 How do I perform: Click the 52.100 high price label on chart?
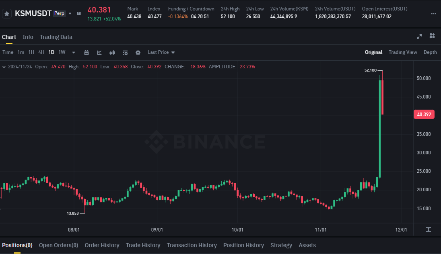(371, 70)
